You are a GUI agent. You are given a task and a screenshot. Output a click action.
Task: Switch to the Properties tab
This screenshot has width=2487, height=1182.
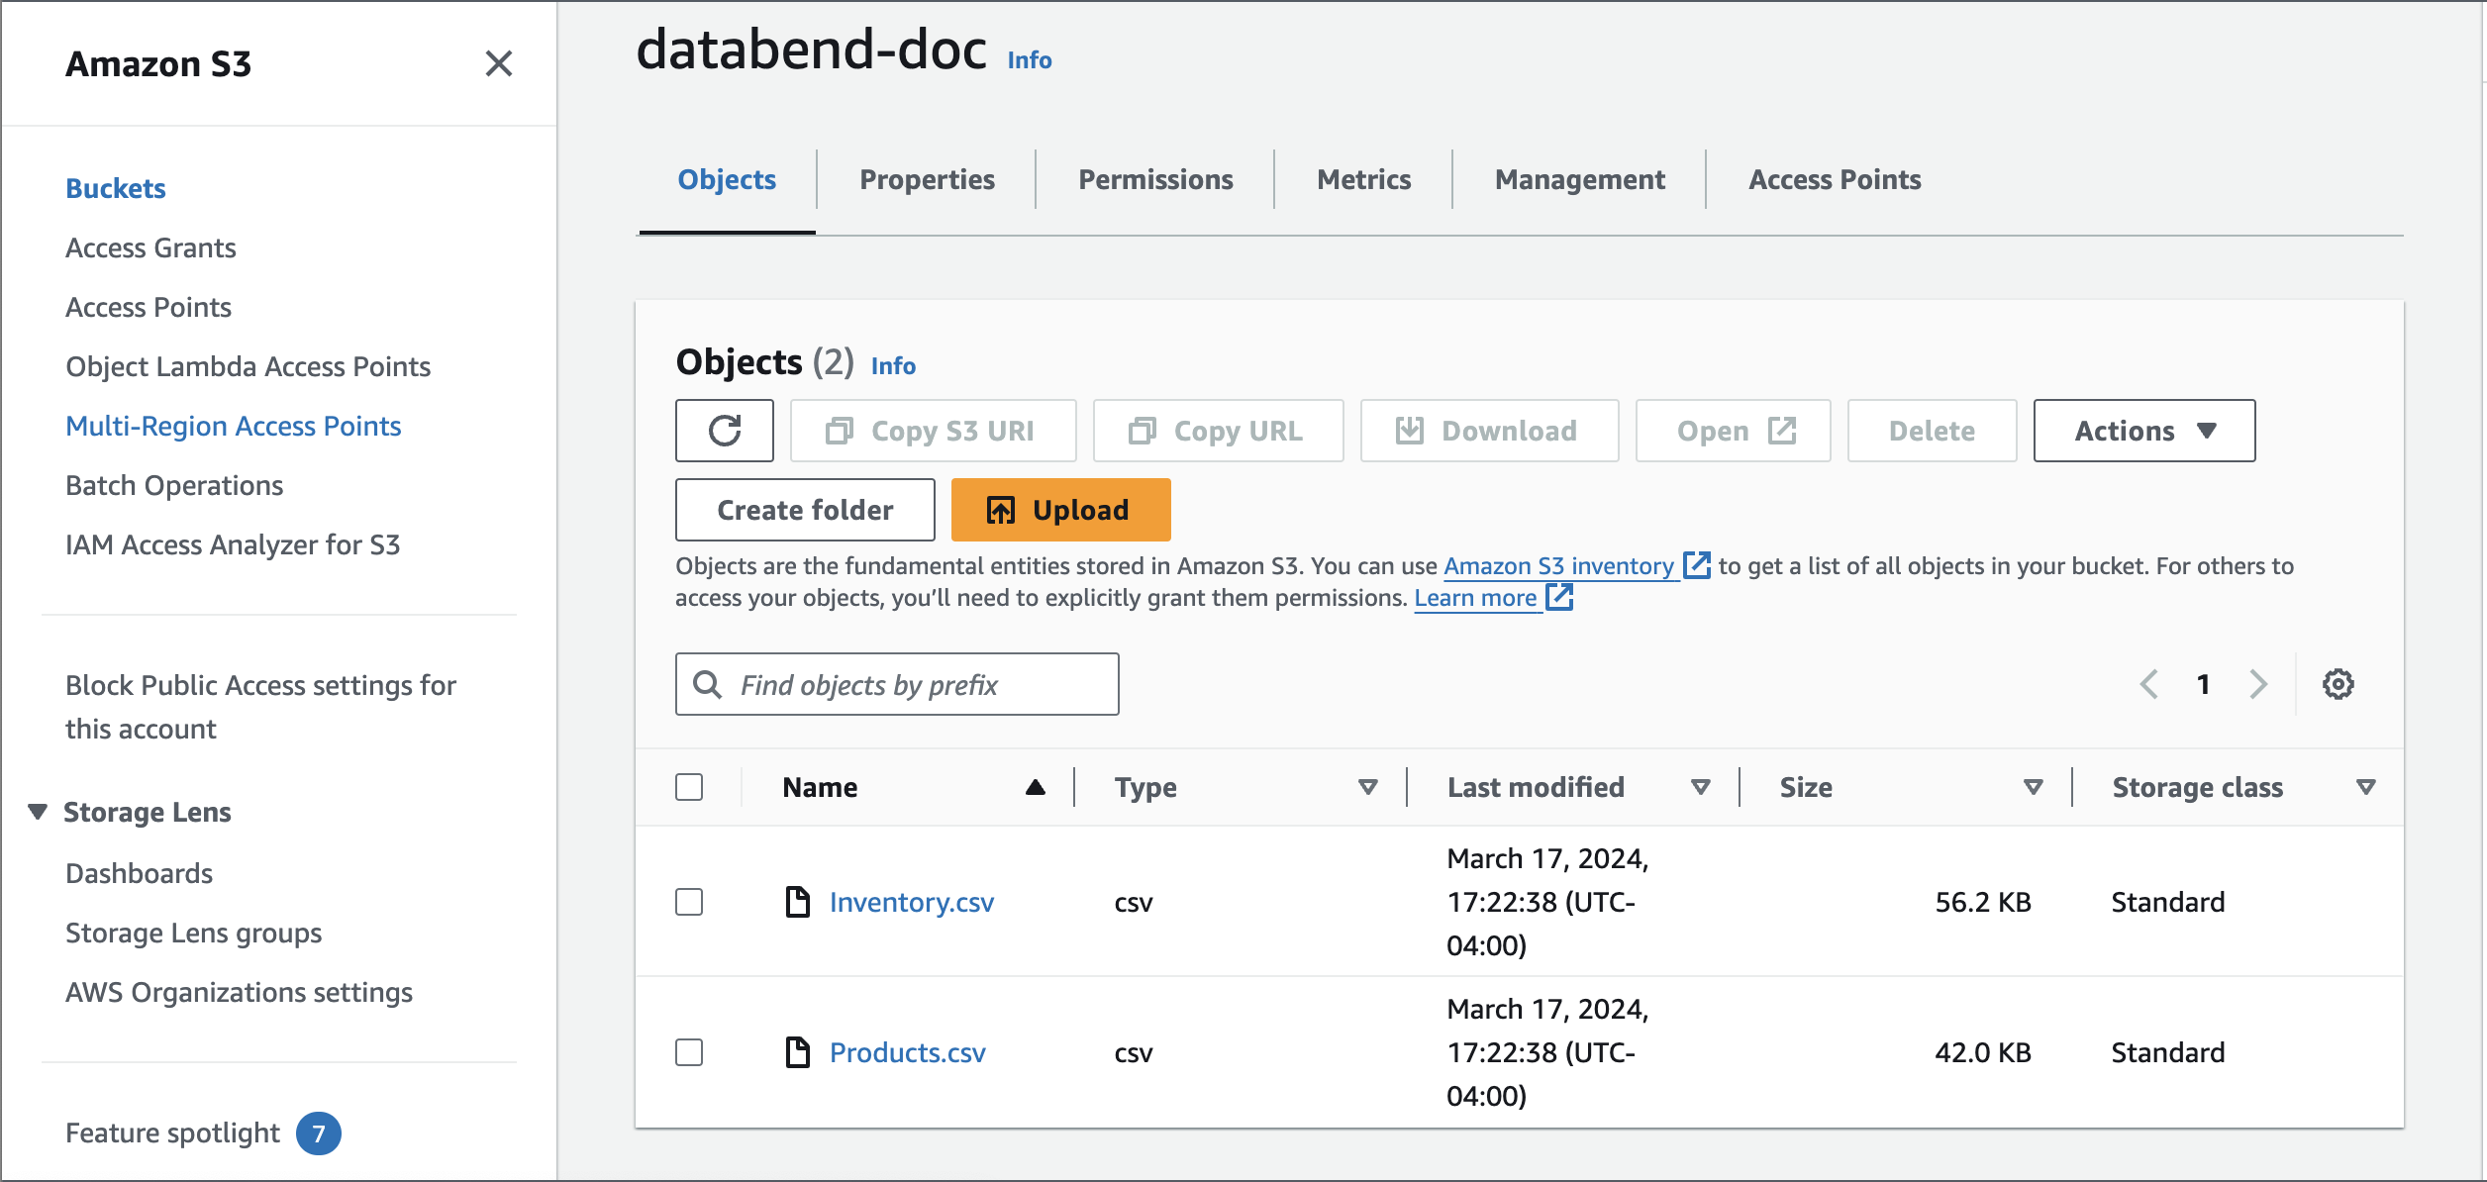click(x=927, y=180)
